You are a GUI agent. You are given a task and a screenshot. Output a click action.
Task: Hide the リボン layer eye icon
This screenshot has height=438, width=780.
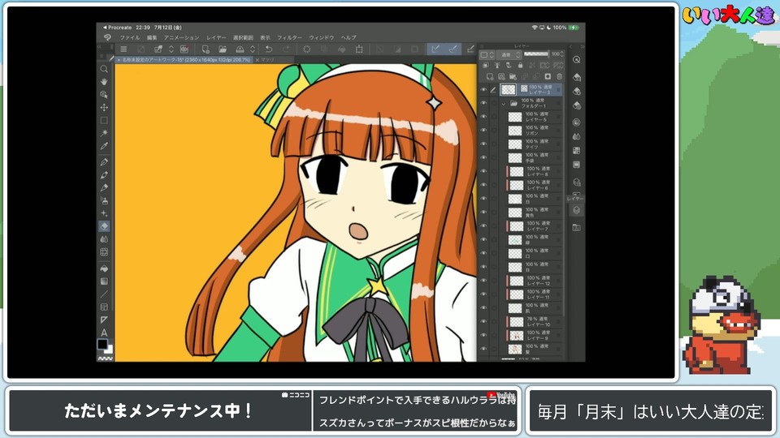click(483, 130)
